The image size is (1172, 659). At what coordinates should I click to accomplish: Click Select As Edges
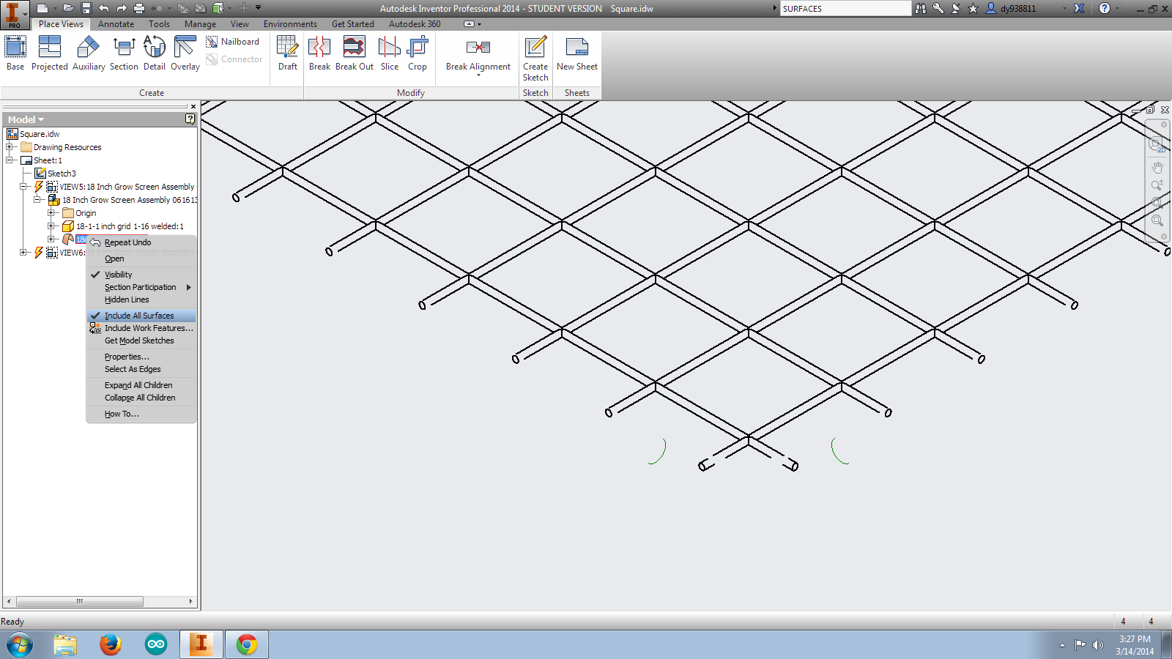point(132,369)
